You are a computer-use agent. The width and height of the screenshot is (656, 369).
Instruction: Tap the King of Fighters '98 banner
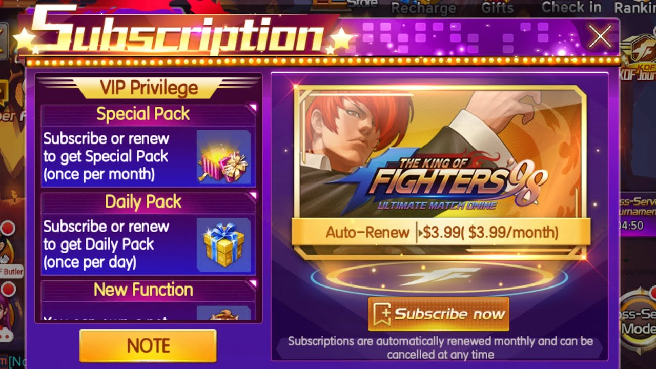(x=440, y=154)
